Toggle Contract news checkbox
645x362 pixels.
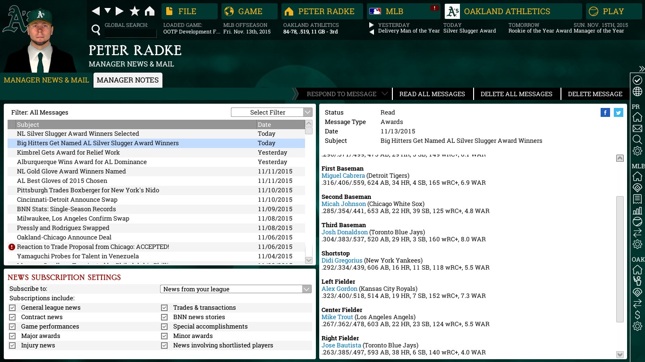tap(12, 317)
